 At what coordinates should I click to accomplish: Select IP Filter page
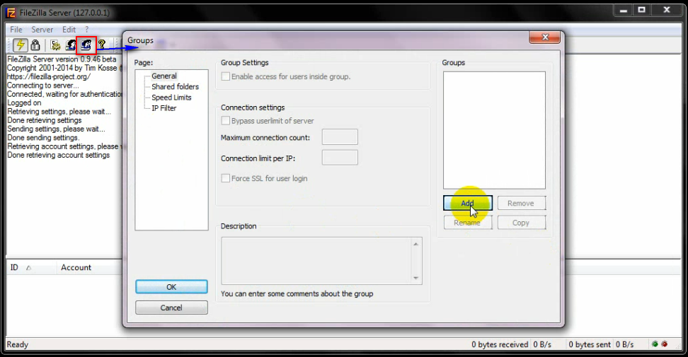pyautogui.click(x=164, y=108)
